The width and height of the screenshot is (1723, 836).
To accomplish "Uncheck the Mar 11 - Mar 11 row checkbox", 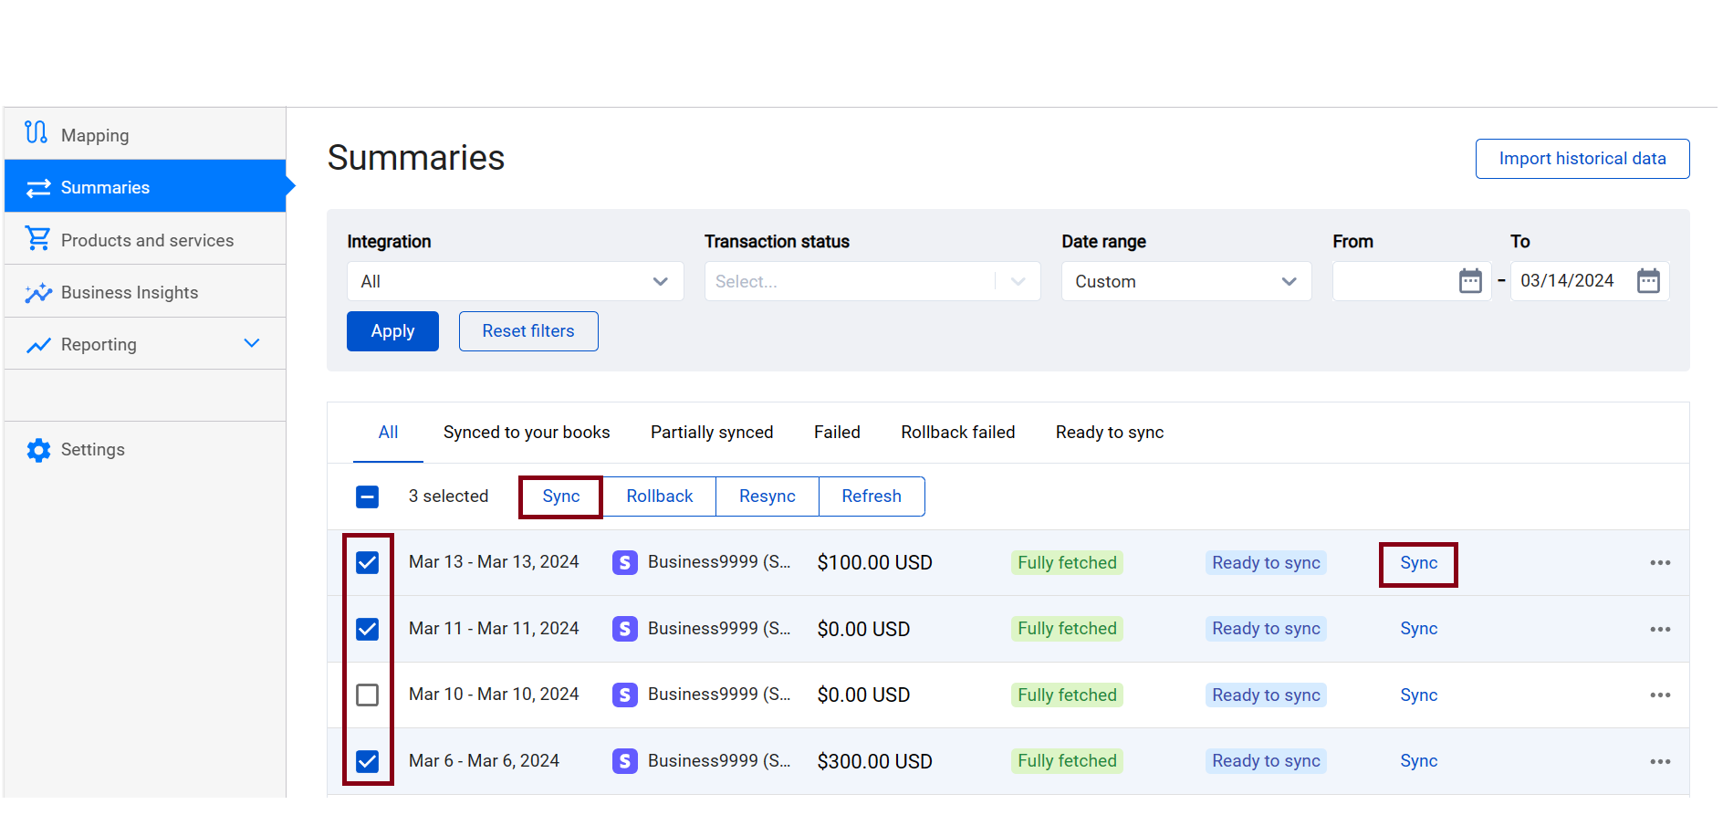I will 368,628.
